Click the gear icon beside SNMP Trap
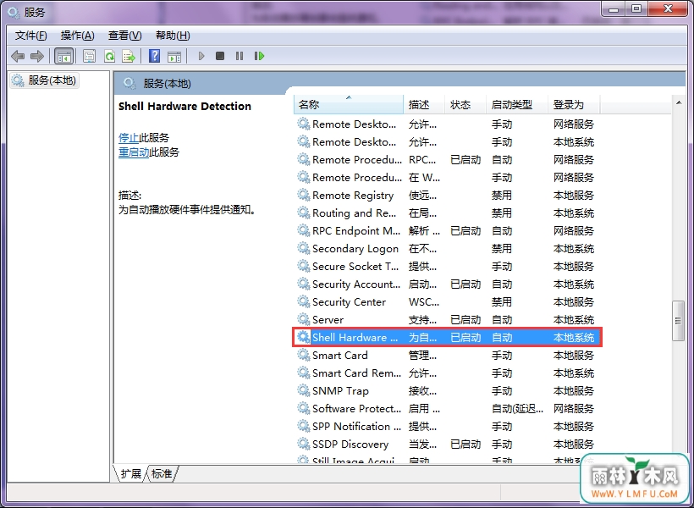The image size is (694, 508). (x=303, y=390)
